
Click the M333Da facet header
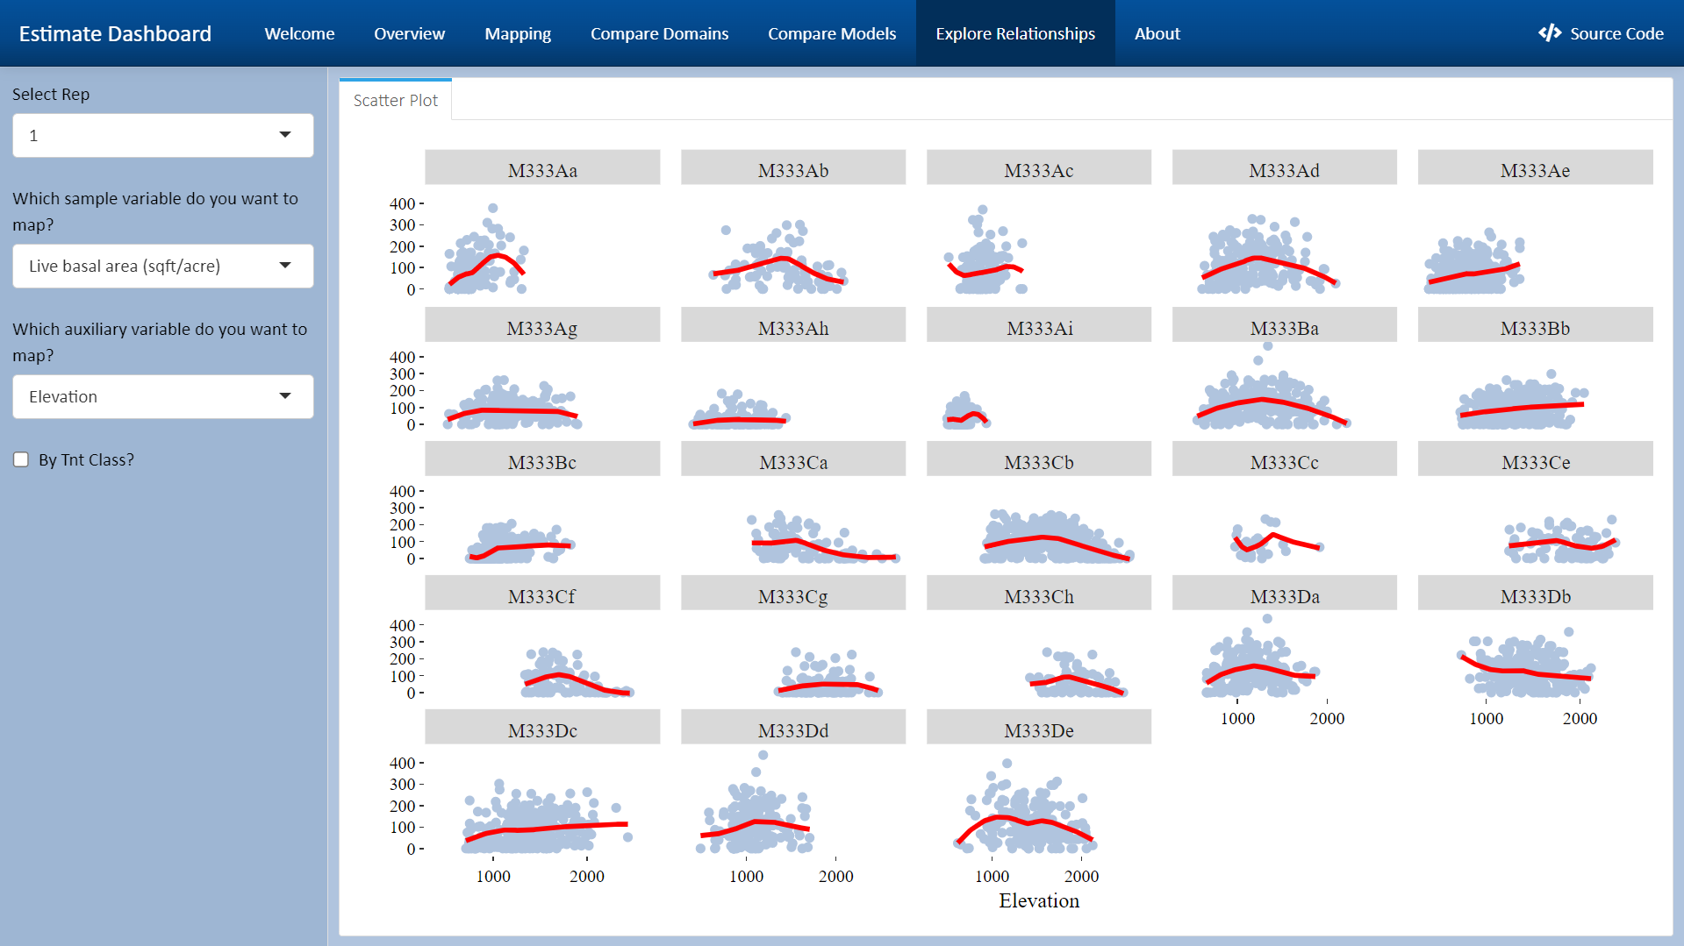1285,593
